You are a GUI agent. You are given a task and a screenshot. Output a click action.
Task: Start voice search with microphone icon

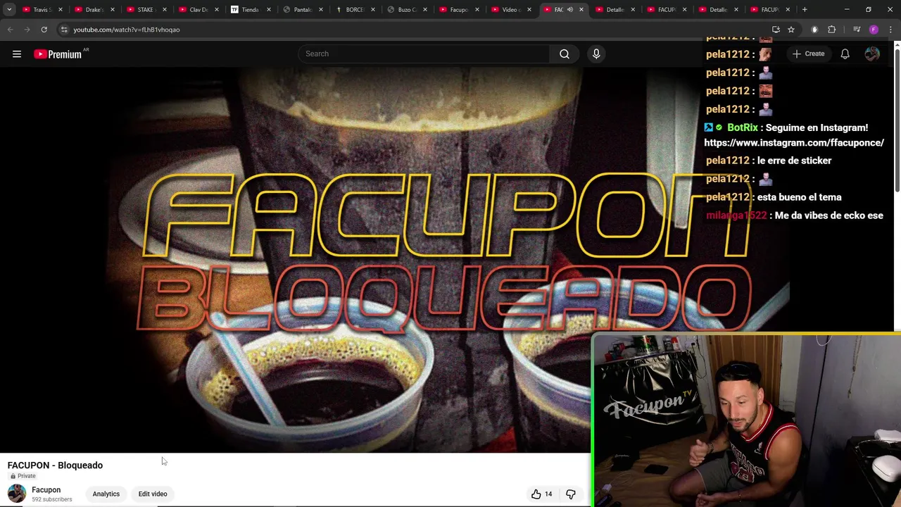(596, 54)
